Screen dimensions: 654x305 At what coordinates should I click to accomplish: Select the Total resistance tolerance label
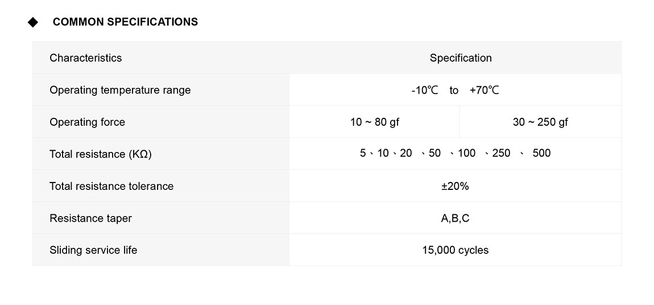coord(111,186)
